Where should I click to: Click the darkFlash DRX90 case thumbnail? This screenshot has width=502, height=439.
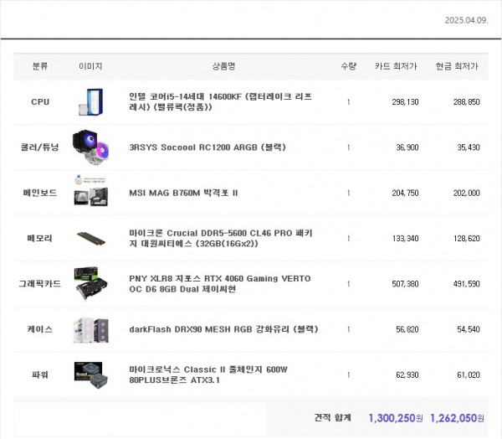[x=90, y=329]
